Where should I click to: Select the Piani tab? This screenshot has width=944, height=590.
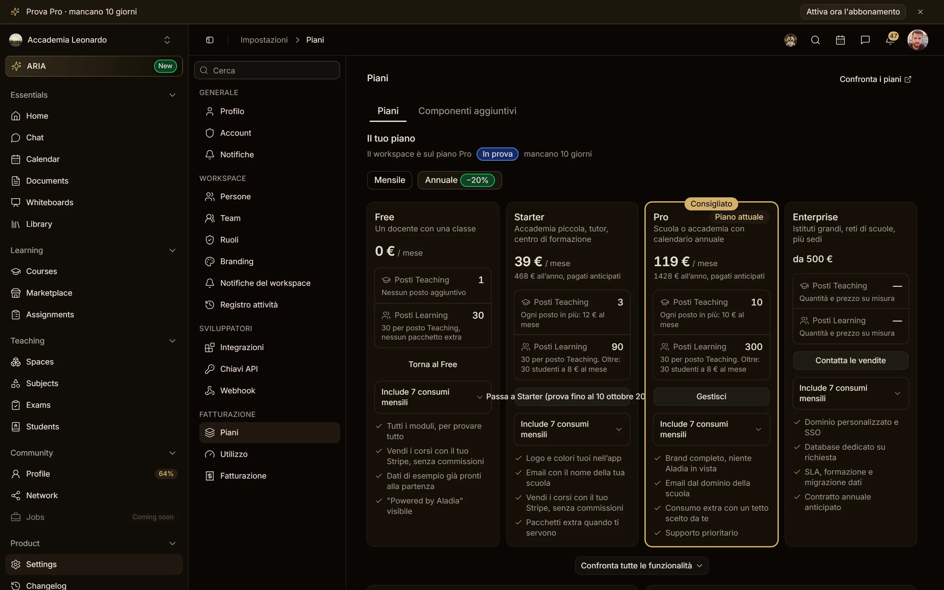(x=388, y=111)
